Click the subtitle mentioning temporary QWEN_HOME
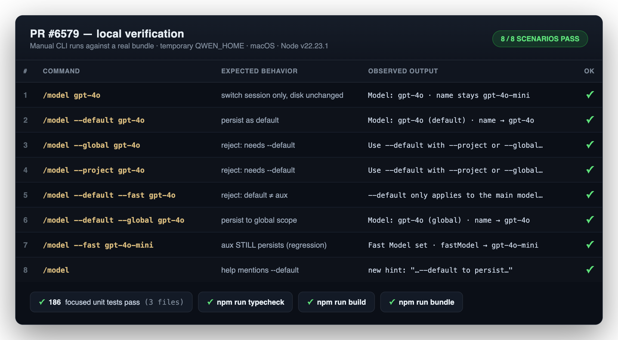The width and height of the screenshot is (618, 340). [x=179, y=46]
